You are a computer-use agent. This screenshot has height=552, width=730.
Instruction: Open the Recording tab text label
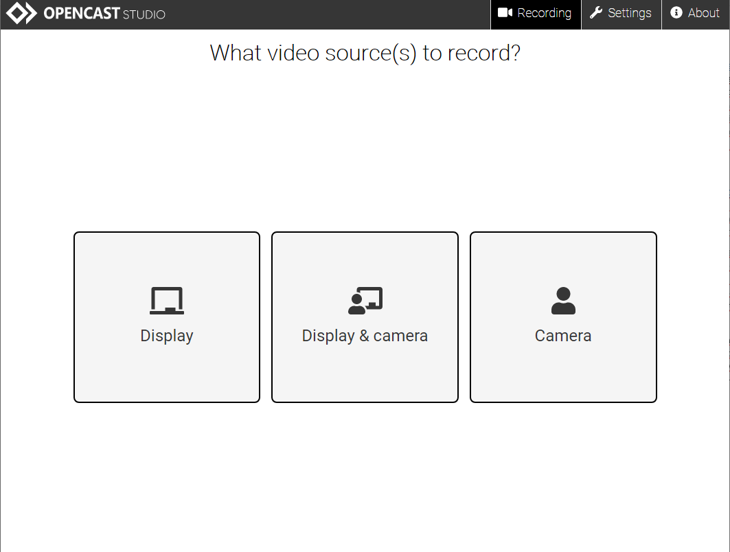(545, 13)
